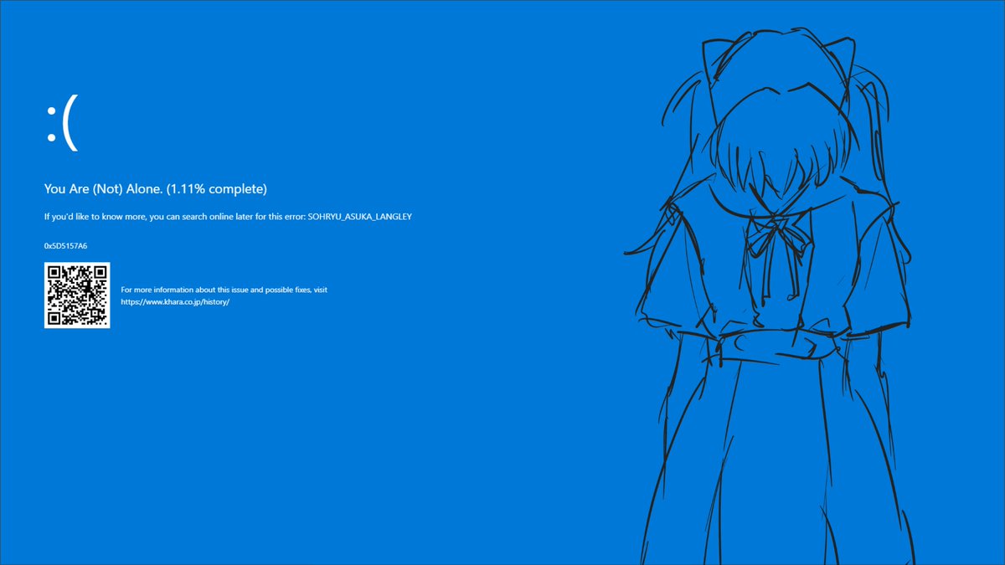Click the 0x5D5157A6 stop code
This screenshot has height=565, width=1005.
[65, 246]
